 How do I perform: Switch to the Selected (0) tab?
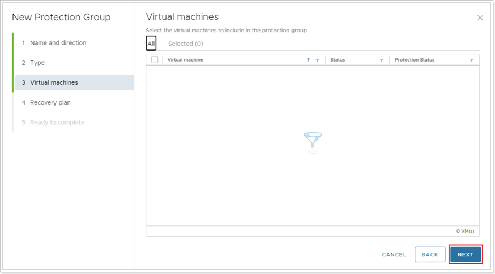[186, 44]
